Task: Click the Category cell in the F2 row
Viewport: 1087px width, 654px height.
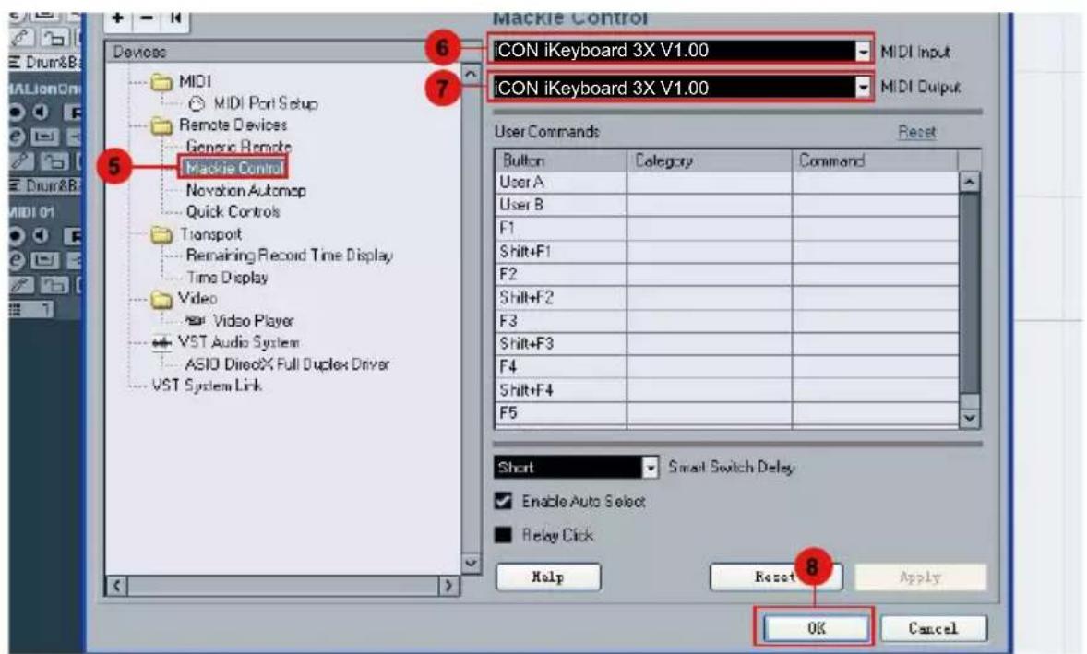Action: pyautogui.click(x=710, y=274)
